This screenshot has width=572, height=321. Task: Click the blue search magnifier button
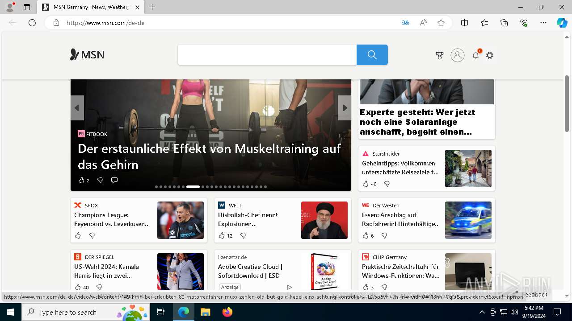372,55
